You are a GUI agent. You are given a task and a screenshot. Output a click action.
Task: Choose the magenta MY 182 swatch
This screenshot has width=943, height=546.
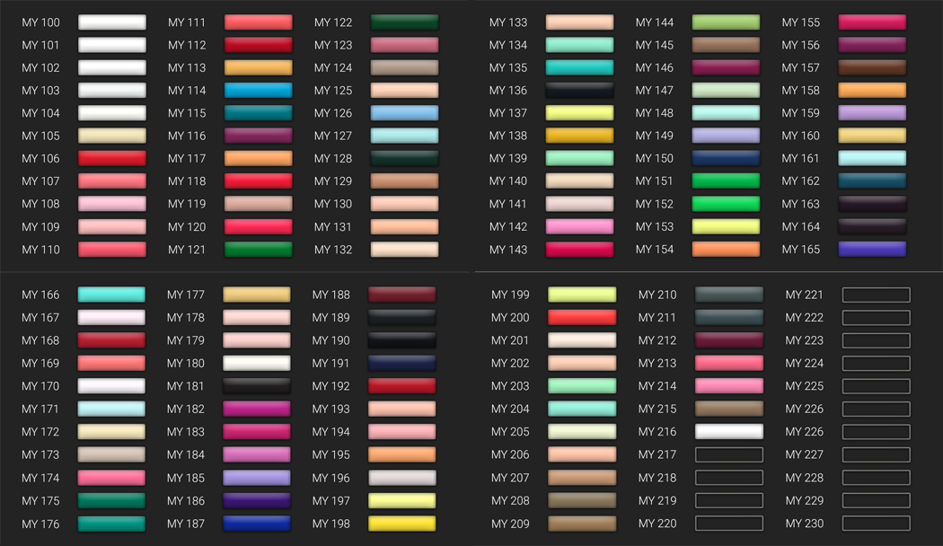[257, 409]
